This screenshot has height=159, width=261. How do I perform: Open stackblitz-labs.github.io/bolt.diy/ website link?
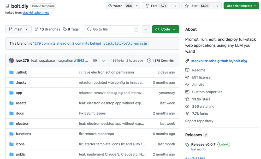[x=219, y=61]
